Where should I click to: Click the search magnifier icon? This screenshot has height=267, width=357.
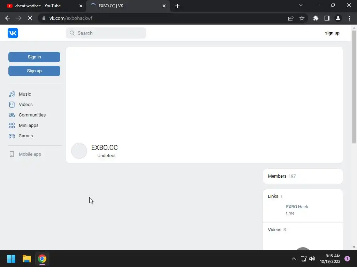(x=72, y=33)
